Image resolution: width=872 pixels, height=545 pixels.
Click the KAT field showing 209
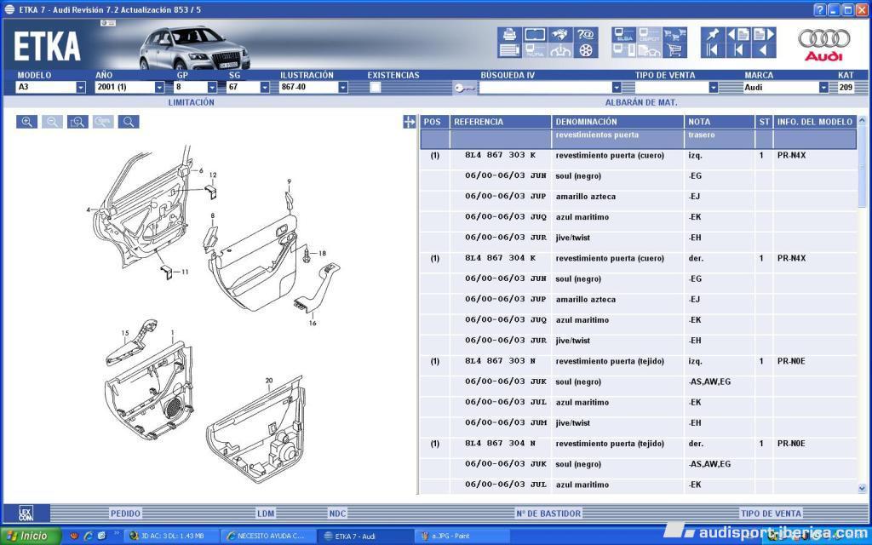[846, 88]
